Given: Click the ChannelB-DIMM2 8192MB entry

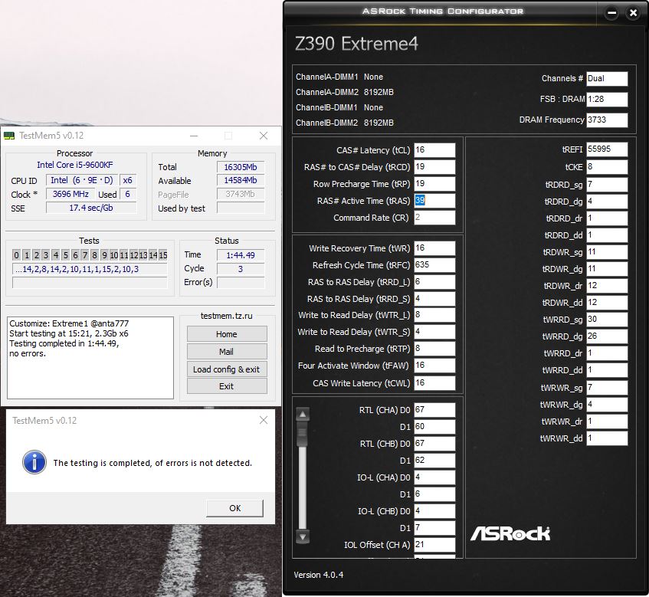Looking at the screenshot, I should [344, 123].
